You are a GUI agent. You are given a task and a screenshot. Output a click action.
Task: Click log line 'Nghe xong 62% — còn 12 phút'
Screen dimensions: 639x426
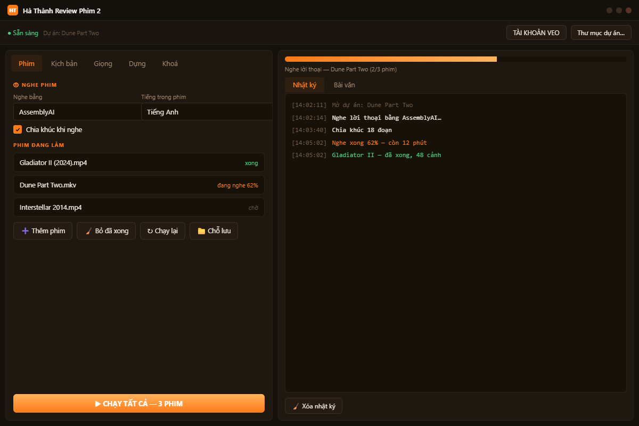(x=379, y=143)
